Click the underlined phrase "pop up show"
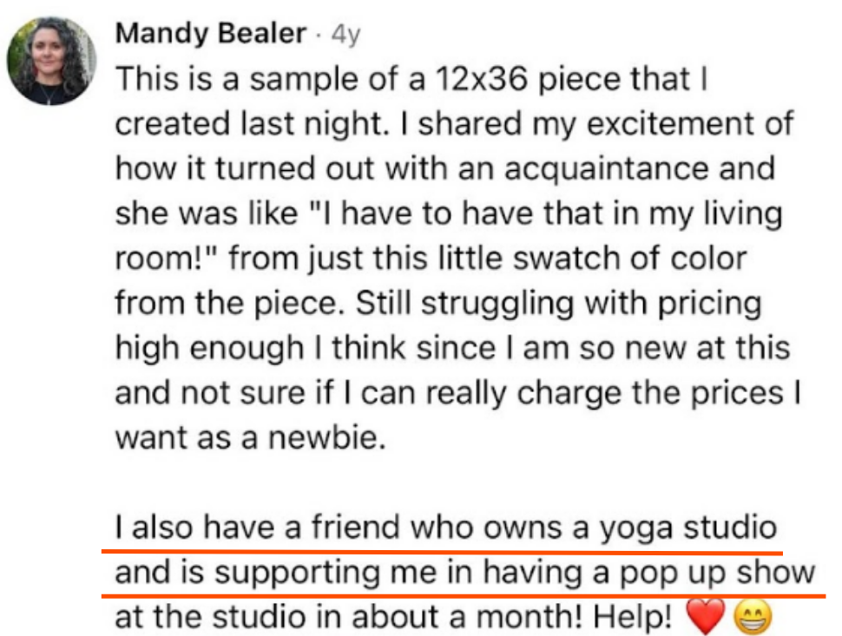 click(717, 574)
